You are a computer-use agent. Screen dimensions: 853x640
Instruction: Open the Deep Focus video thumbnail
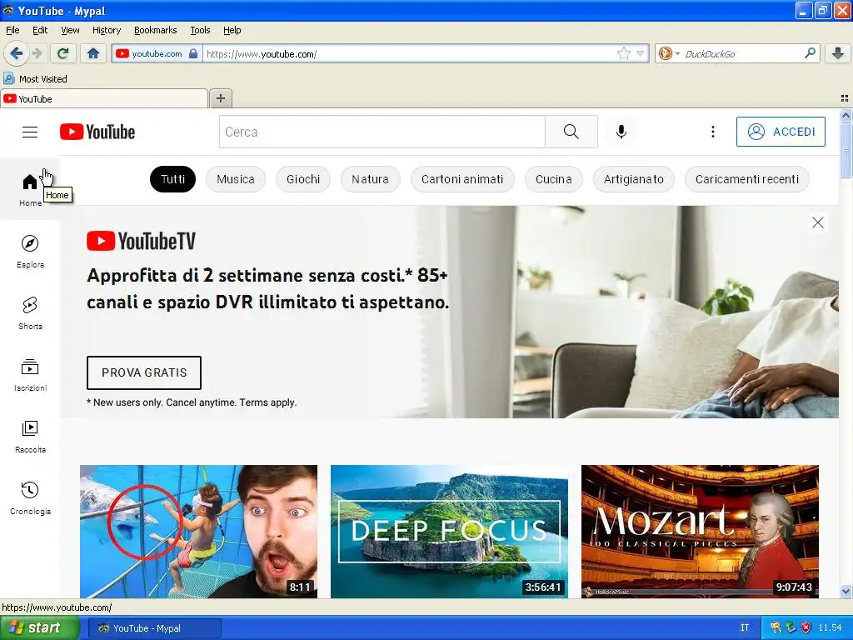coord(449,531)
